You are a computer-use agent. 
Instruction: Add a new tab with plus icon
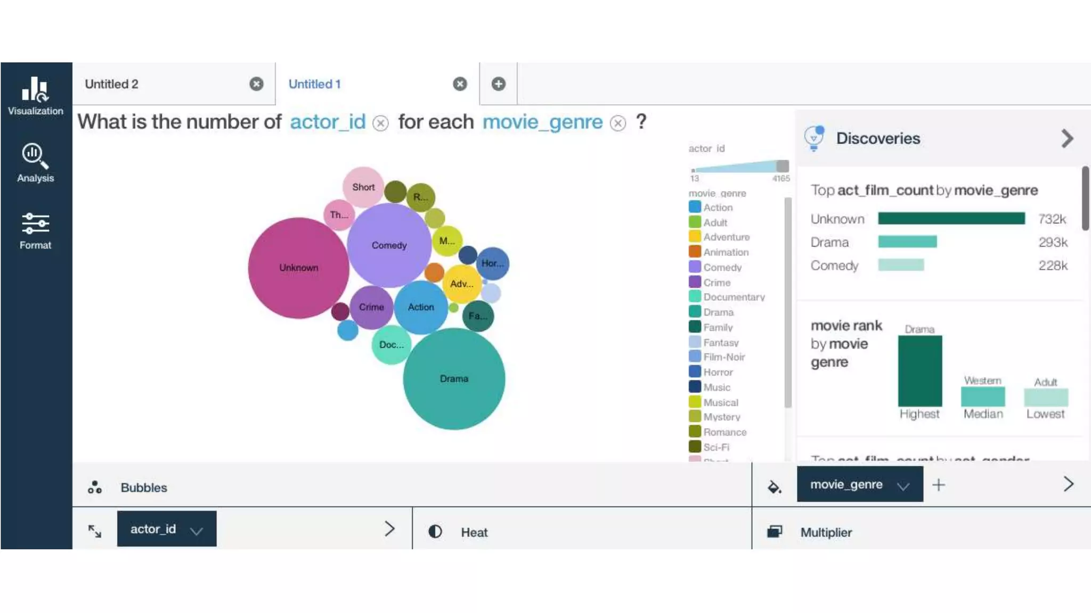[498, 84]
